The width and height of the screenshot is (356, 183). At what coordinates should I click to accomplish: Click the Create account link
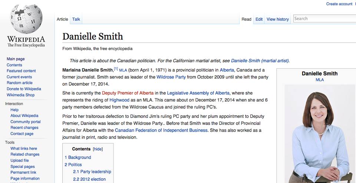tap(339, 4)
